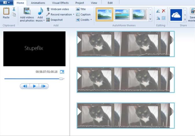195x136 pixels.
Task: Select the third-row cat clip in storyboard
Action: click(x=126, y=115)
